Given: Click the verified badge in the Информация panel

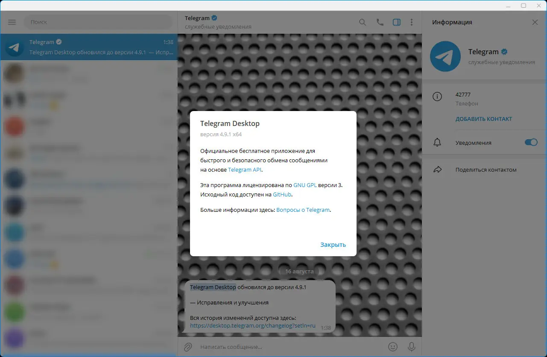Looking at the screenshot, I should [x=504, y=52].
